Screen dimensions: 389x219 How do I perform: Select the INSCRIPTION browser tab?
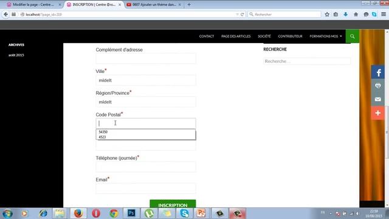(x=94, y=5)
